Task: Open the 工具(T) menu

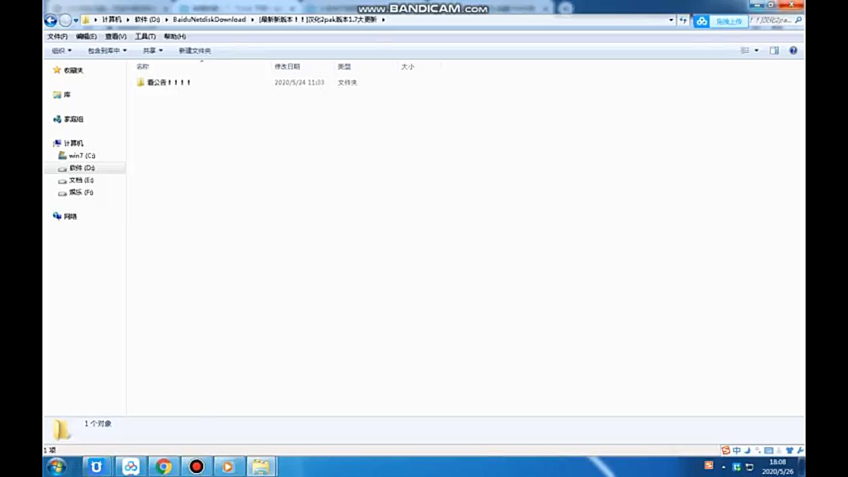Action: pyautogui.click(x=145, y=36)
